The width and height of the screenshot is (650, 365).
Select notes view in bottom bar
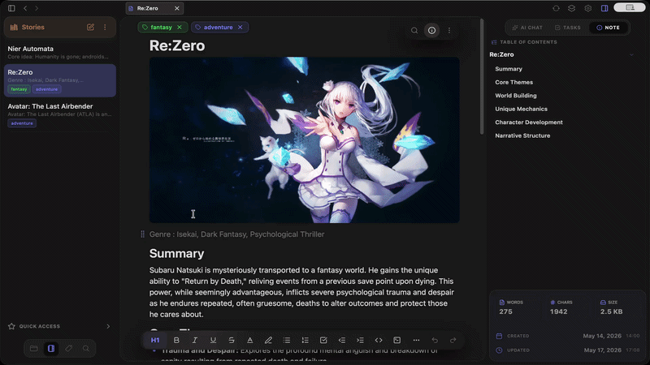[x=51, y=349]
